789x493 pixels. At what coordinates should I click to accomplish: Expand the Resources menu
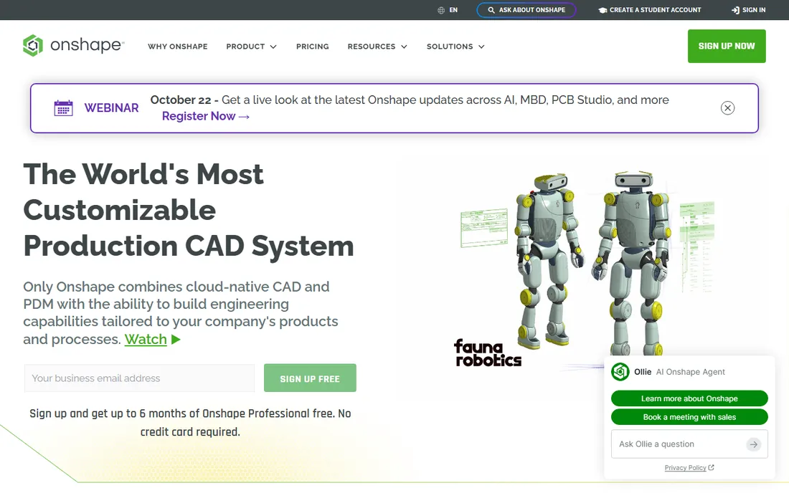click(377, 47)
